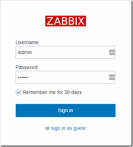
Task: Click the gray autofill icon beside password dots
Action: coord(112,77)
